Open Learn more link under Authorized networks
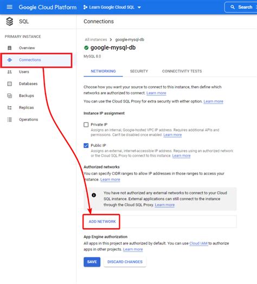Image resolution: width=257 pixels, height=284 pixels. 110,179
